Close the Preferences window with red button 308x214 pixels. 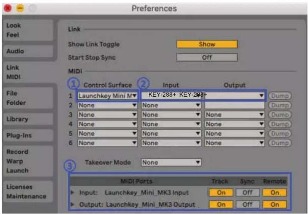(x=8, y=8)
